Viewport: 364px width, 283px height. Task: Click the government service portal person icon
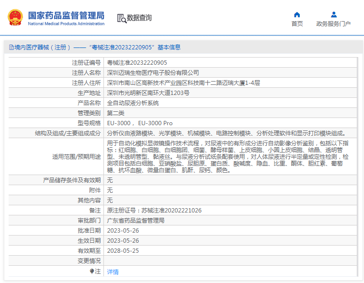pyautogui.click(x=334, y=15)
